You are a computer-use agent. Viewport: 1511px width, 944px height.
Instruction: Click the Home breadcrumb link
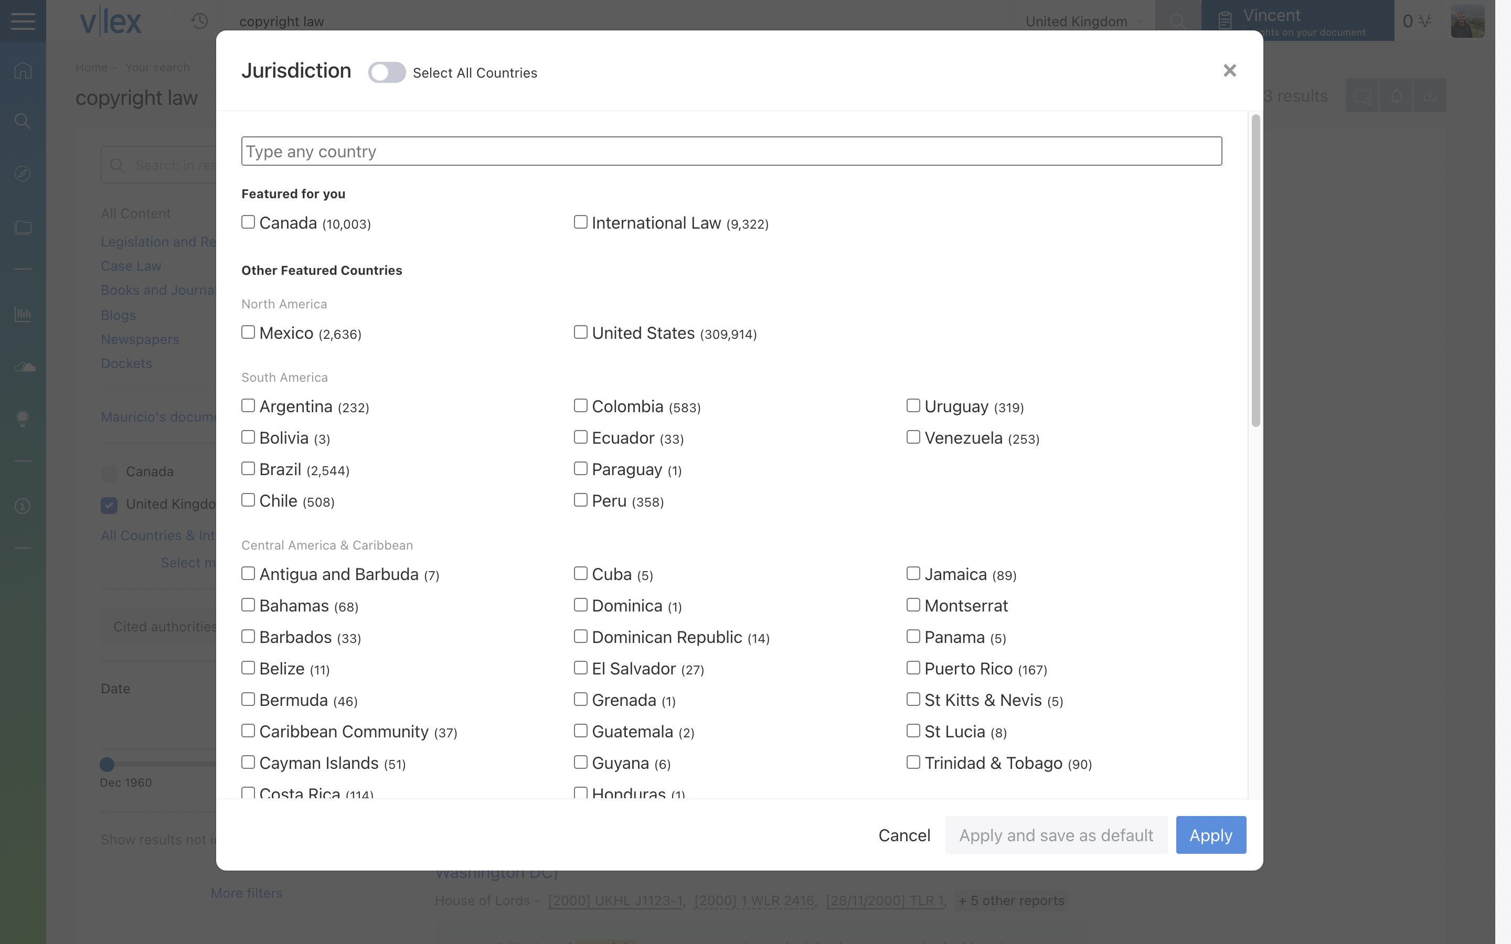coord(91,68)
